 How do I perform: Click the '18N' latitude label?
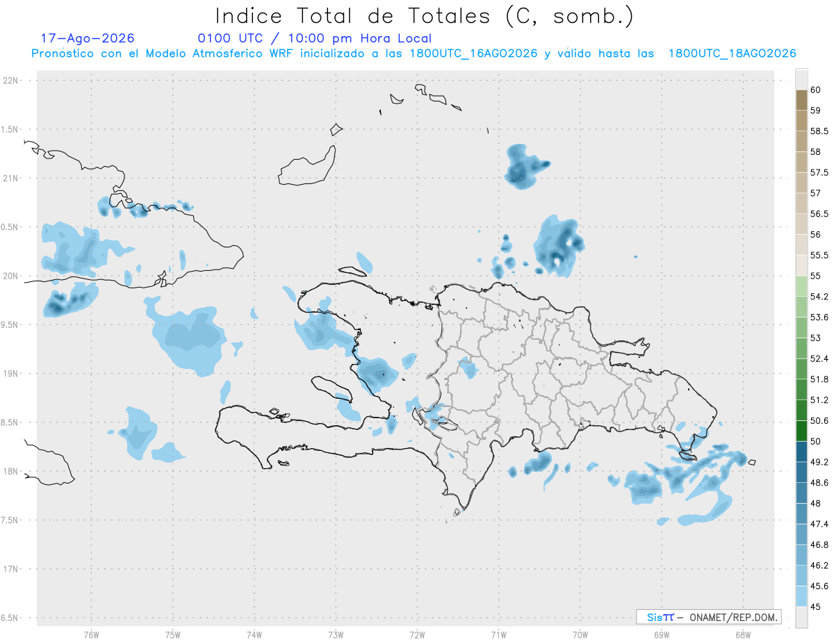pos(12,472)
